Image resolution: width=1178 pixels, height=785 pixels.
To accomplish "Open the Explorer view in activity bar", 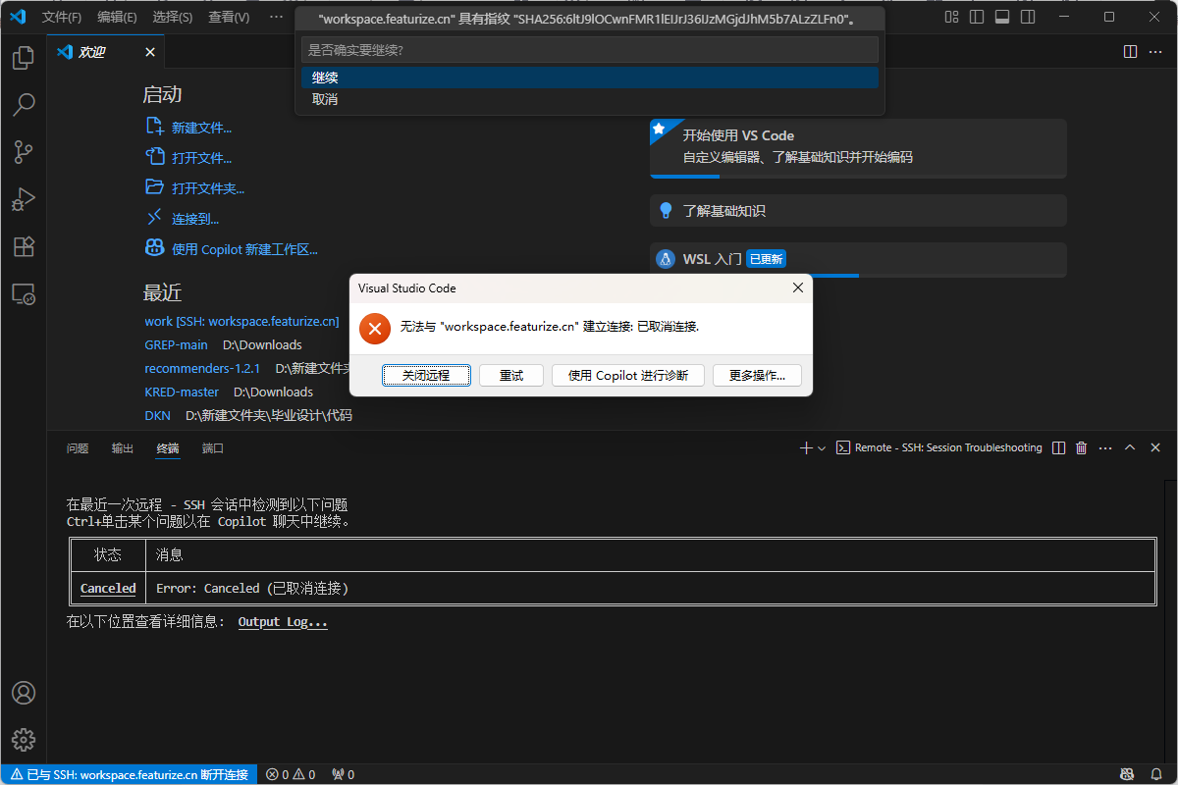I will (24, 59).
